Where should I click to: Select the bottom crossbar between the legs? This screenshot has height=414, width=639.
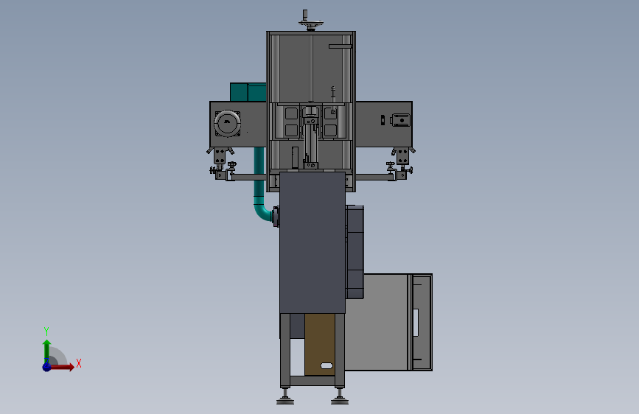click(x=312, y=381)
